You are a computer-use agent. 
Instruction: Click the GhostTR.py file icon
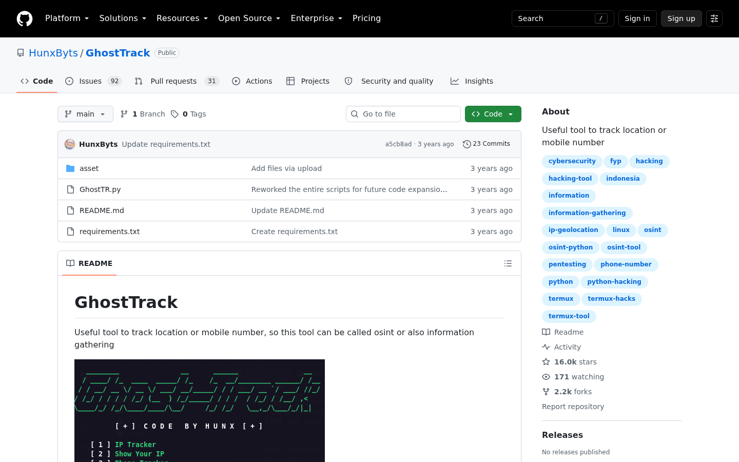tap(70, 189)
